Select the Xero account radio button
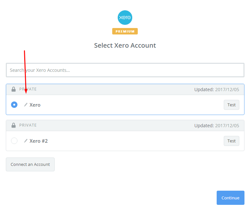 coord(14,105)
